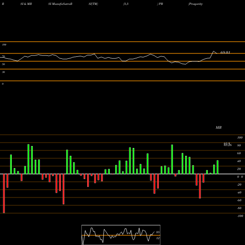Click the 30 label on RSI axis

[x=3, y=72]
